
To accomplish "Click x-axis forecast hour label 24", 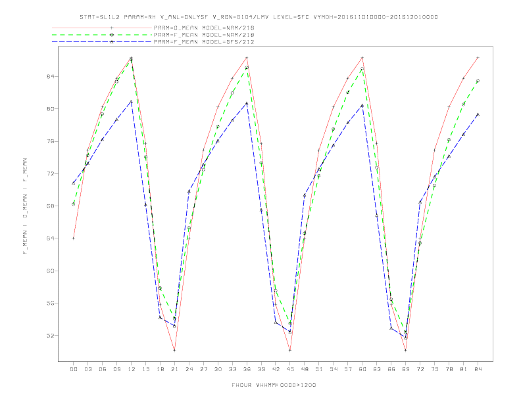I will point(189,369).
